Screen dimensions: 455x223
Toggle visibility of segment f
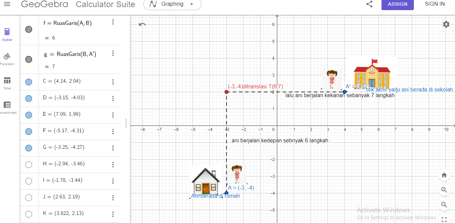pyautogui.click(x=29, y=30)
